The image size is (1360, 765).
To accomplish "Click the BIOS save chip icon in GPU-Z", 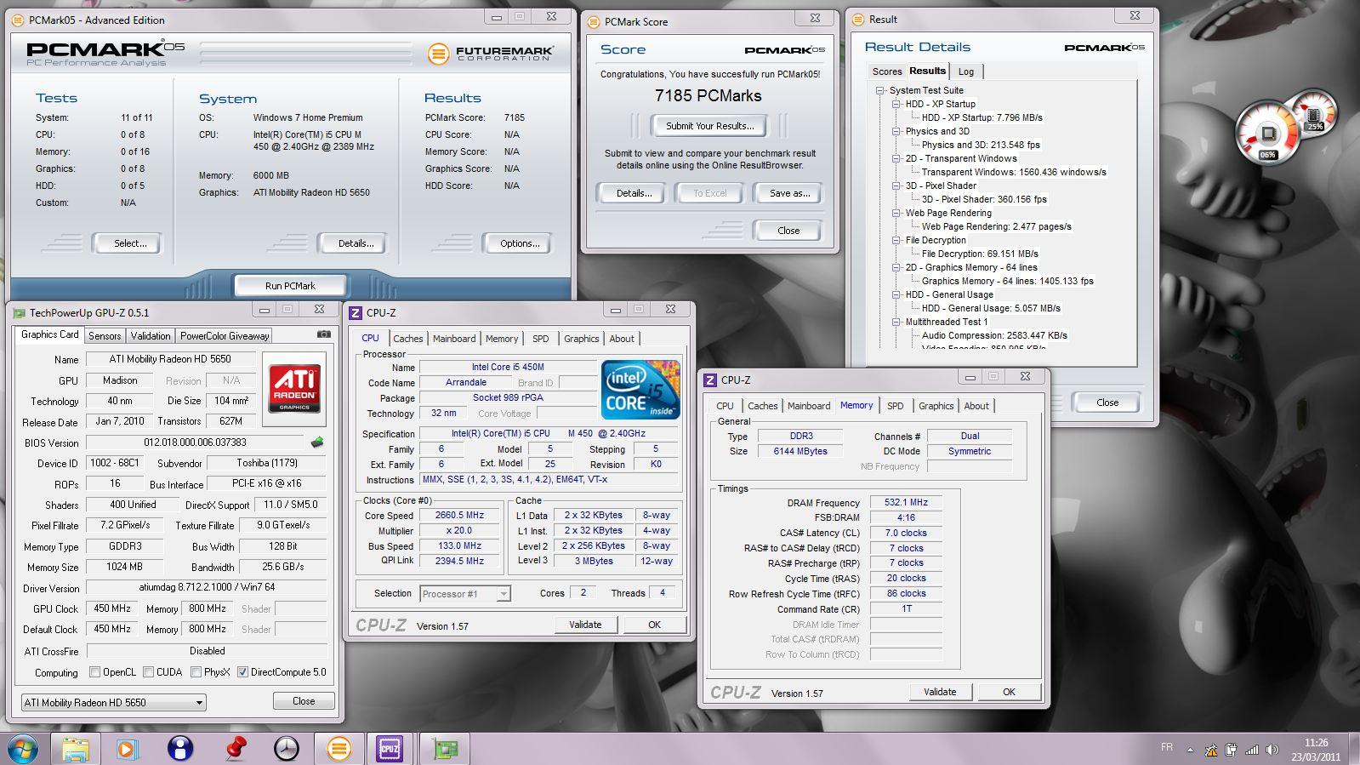I will pos(317,442).
